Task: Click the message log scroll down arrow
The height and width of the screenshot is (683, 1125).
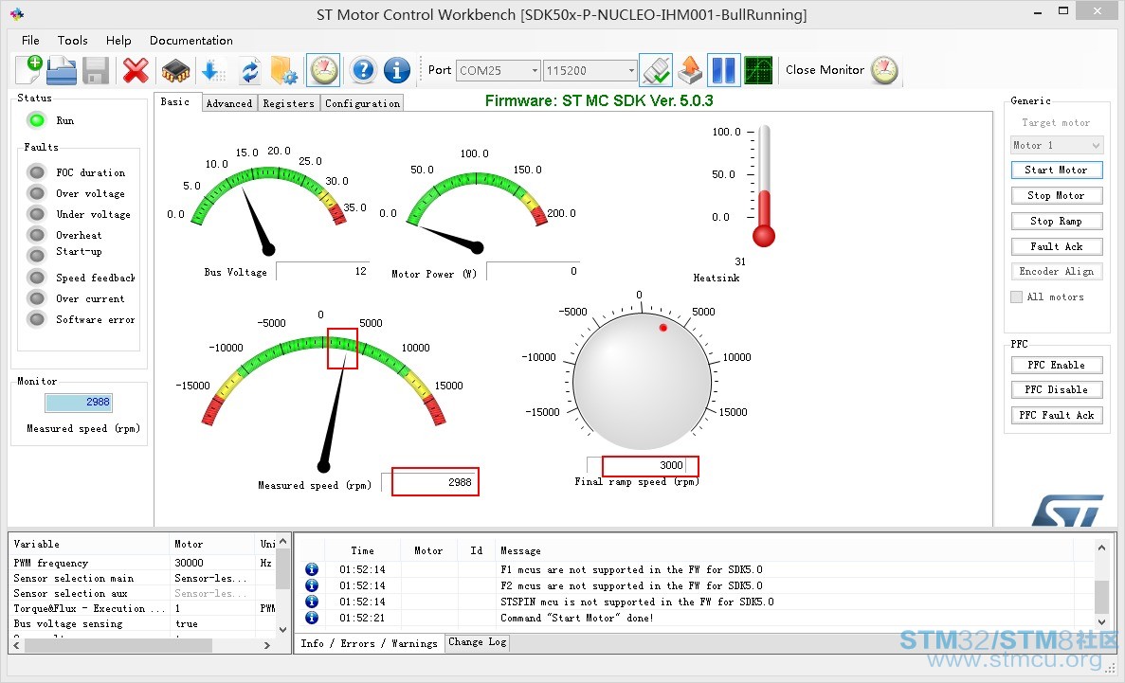Action: (1101, 621)
